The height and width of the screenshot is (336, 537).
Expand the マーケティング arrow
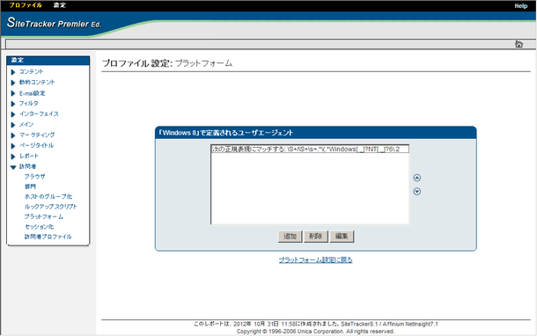(13, 135)
